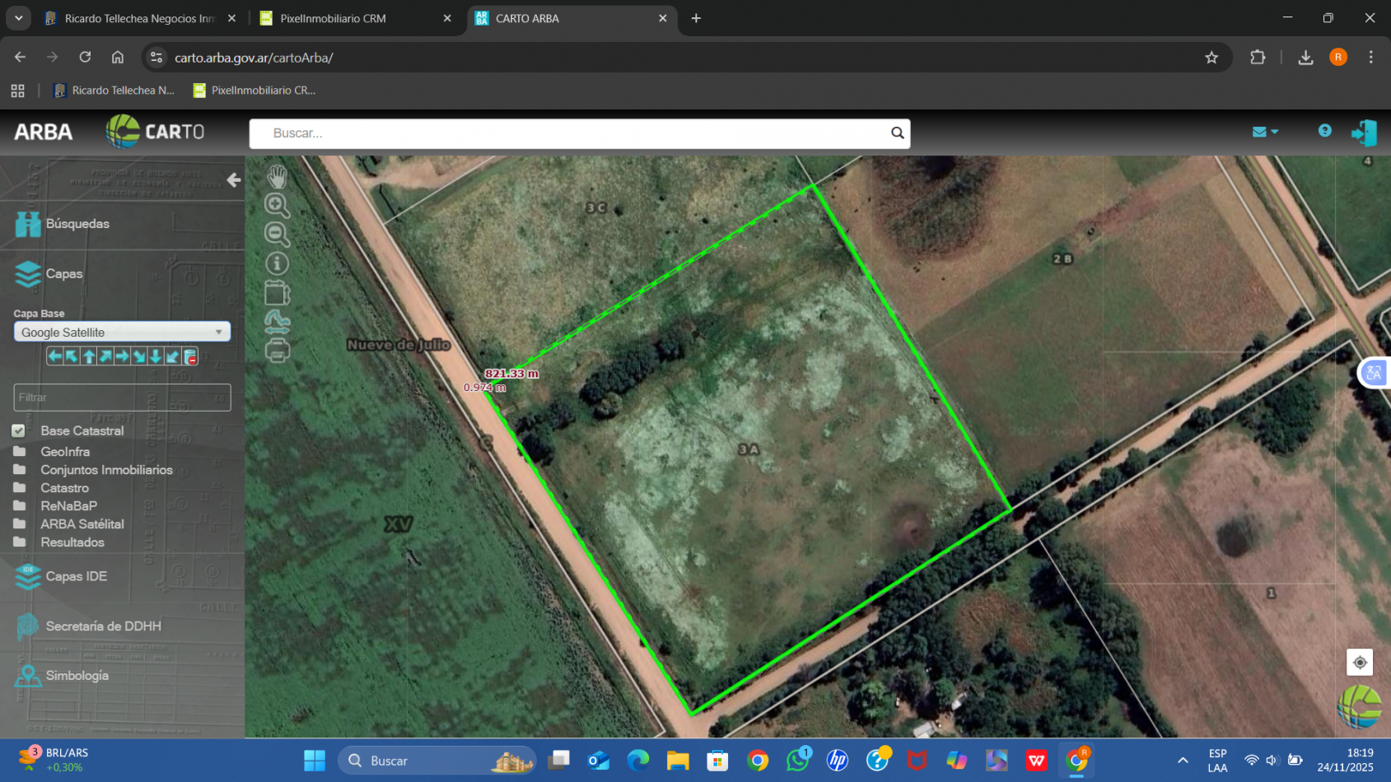Expand the Catastro layer group
Viewport: 1391px width, 782px height.
pos(66,487)
